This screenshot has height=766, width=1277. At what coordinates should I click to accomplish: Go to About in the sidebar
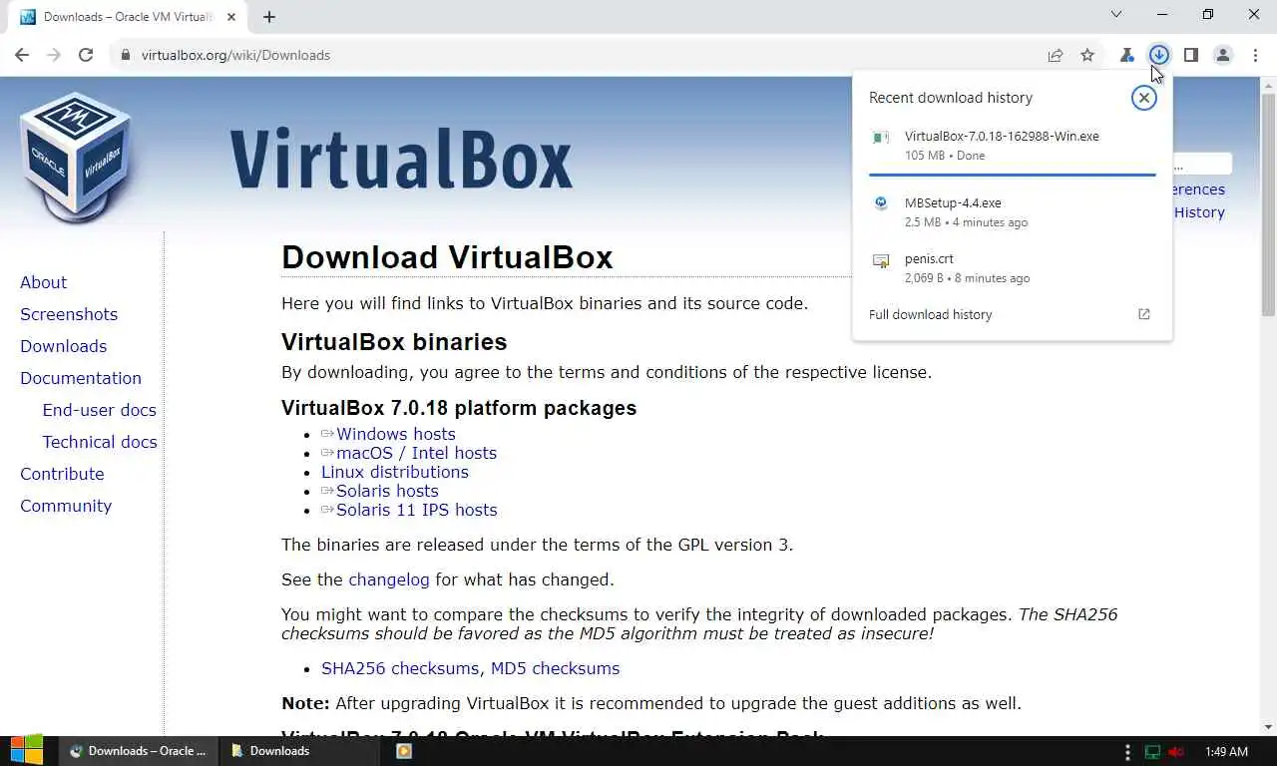43,282
